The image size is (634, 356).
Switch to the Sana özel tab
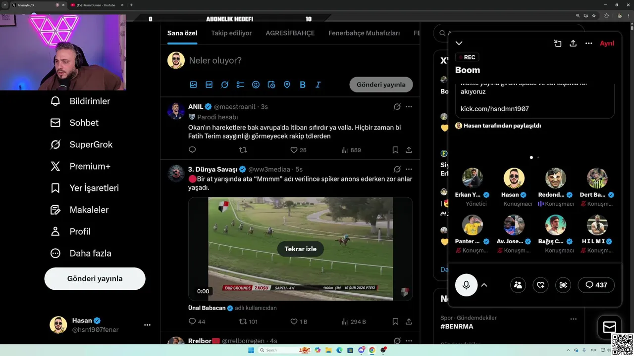182,33
